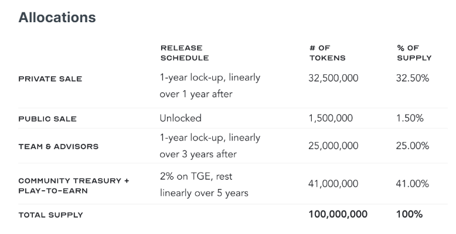This screenshot has height=234, width=456.
Task: Select the Release Schedule column header
Action: (185, 53)
